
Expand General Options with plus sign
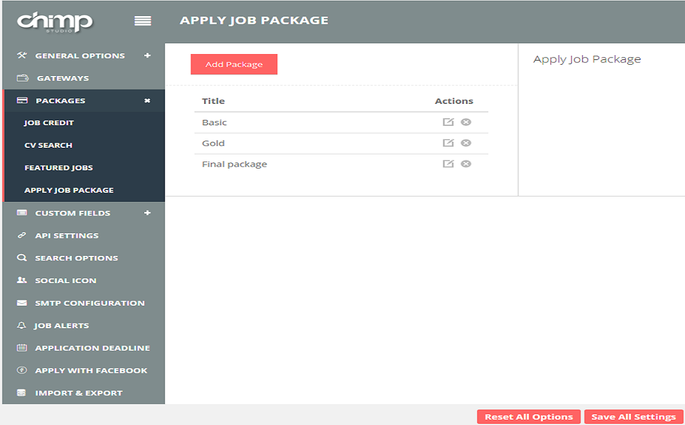click(x=147, y=56)
